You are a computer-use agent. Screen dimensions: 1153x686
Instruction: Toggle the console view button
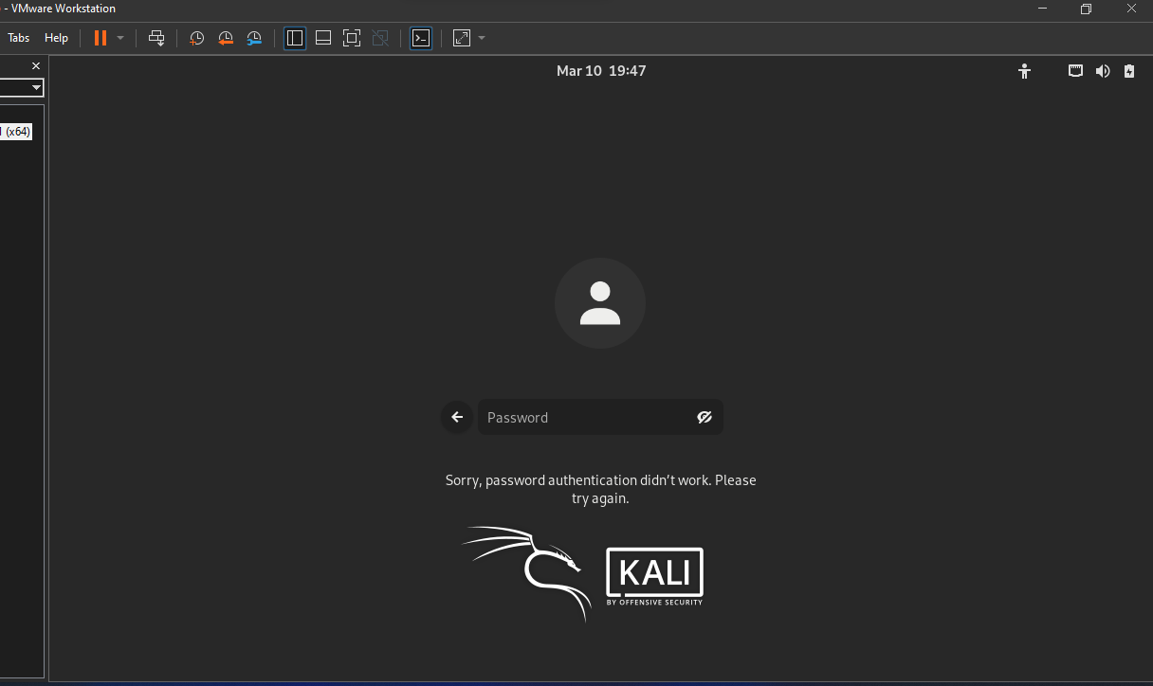[x=421, y=38]
